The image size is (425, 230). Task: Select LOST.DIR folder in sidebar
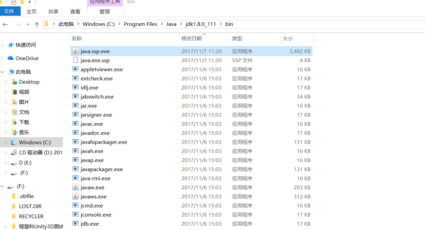pos(30,206)
